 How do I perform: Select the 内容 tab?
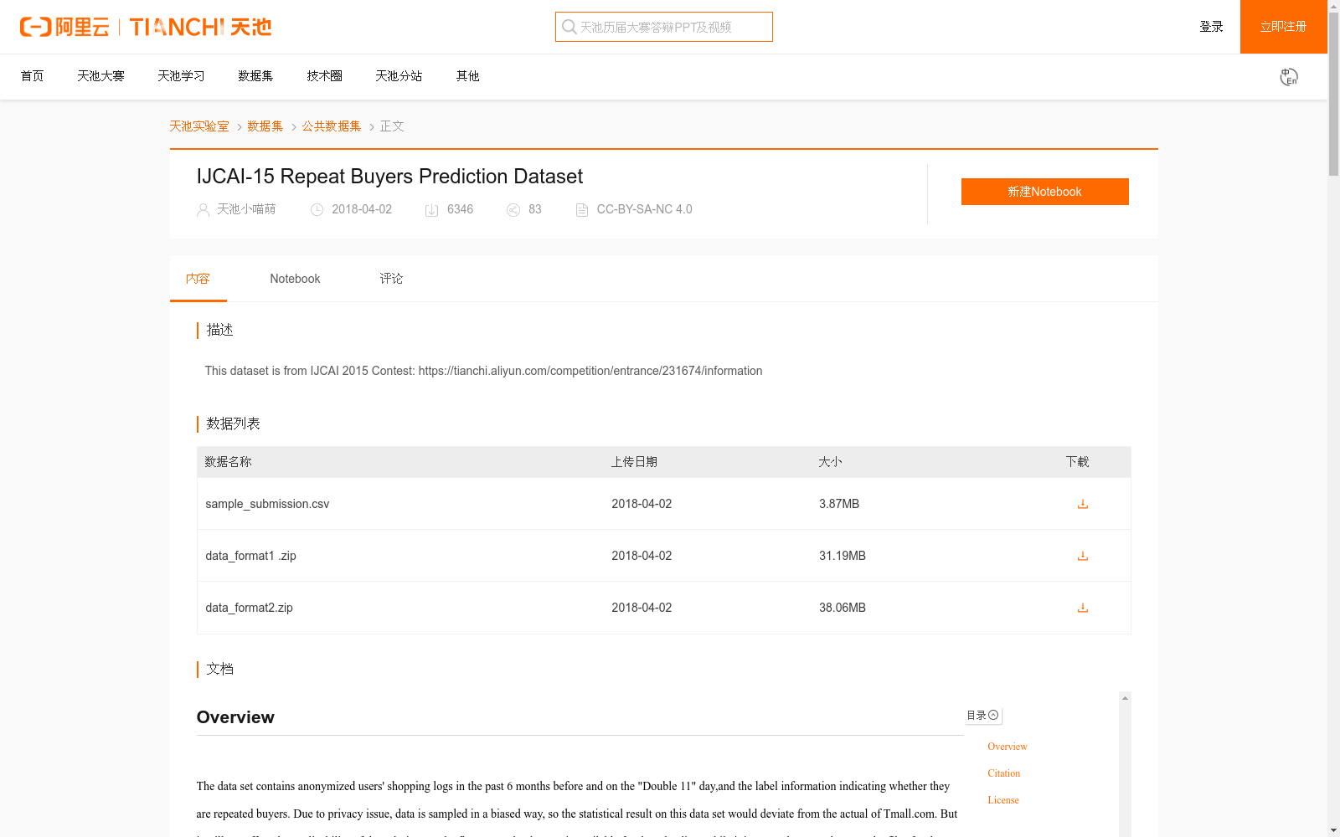pos(198,279)
